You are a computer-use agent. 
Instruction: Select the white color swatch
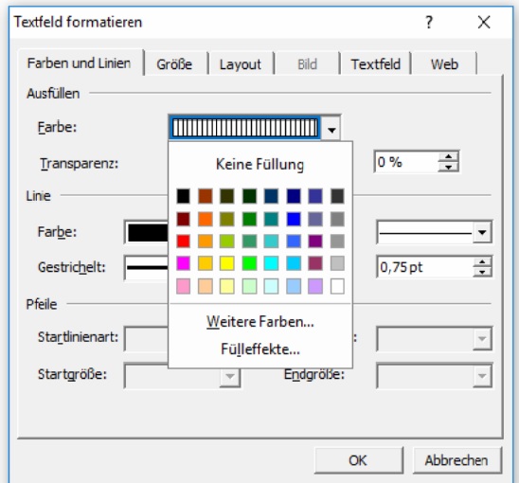[337, 286]
